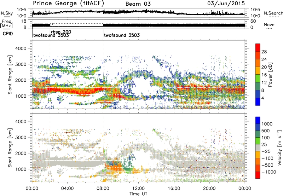The image size is (283, 196).
Task: Click the 'CPID' row label
Action: pyautogui.click(x=8, y=34)
